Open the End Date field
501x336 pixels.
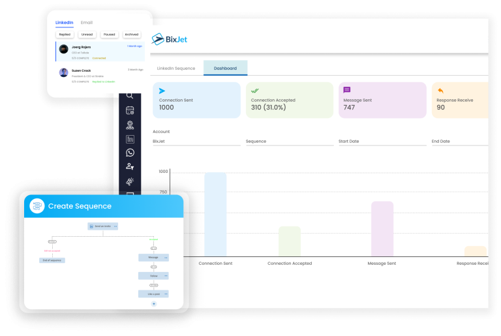click(460, 142)
